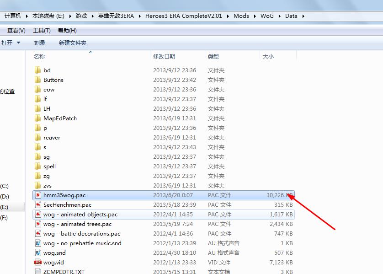Click the file name hmm35wog.pac
The image size is (383, 274).
pyautogui.click(x=64, y=195)
